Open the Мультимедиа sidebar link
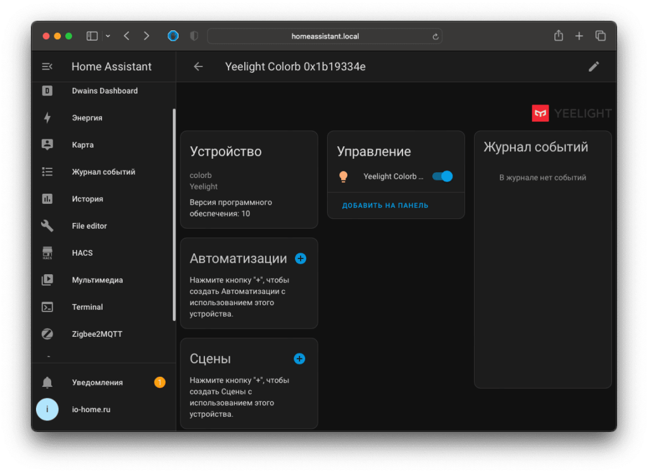 [x=103, y=280]
